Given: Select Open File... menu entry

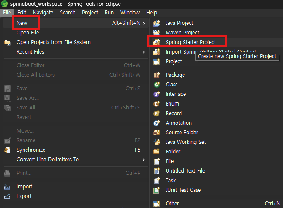Looking at the screenshot, I should tap(75, 33).
